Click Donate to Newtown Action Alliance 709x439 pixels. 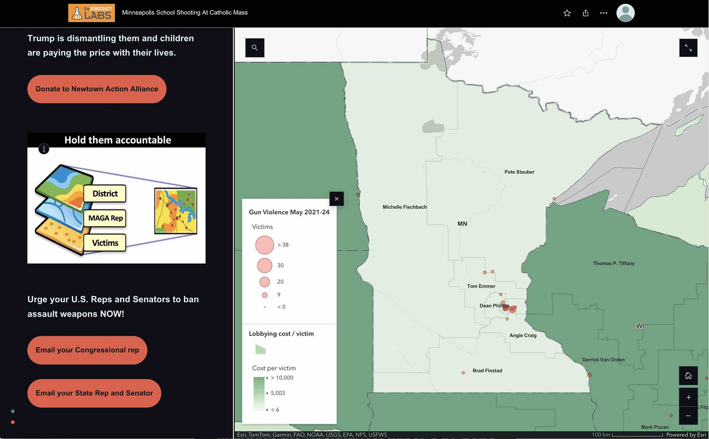(96, 89)
